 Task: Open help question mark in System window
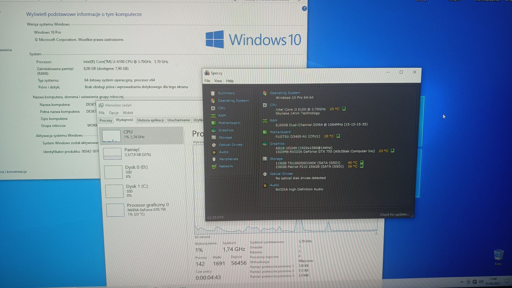point(304,9)
